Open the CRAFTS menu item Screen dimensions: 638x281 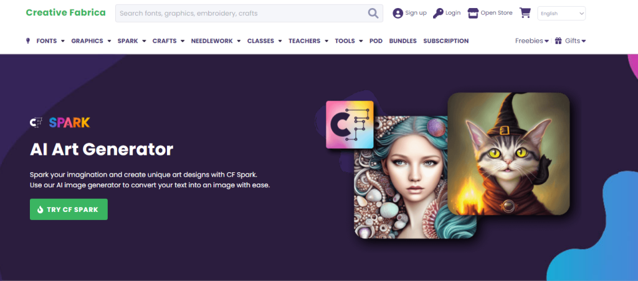[164, 41]
